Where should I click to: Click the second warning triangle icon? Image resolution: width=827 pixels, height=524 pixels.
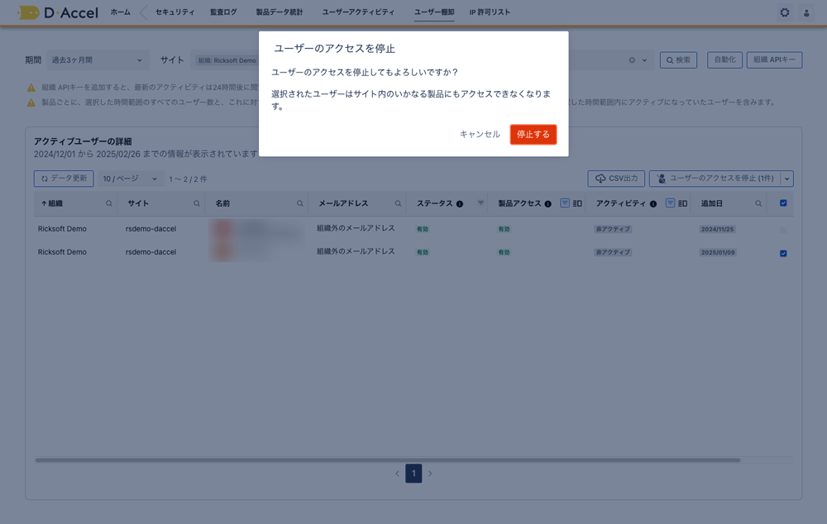click(31, 102)
